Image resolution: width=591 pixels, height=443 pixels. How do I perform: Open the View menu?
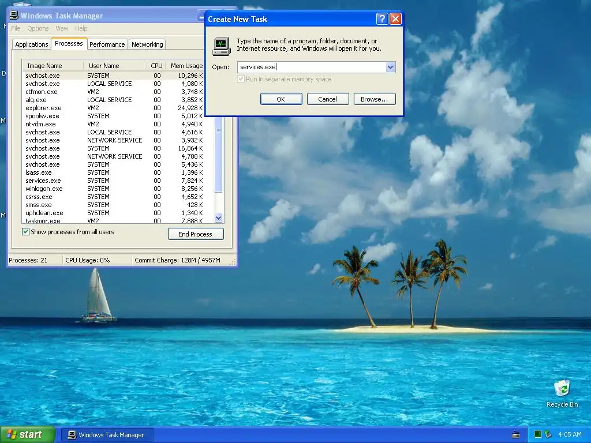pos(62,28)
